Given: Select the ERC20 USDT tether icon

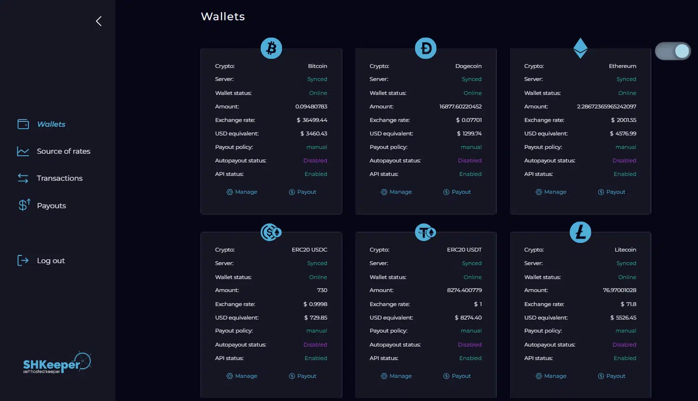Looking at the screenshot, I should (426, 232).
